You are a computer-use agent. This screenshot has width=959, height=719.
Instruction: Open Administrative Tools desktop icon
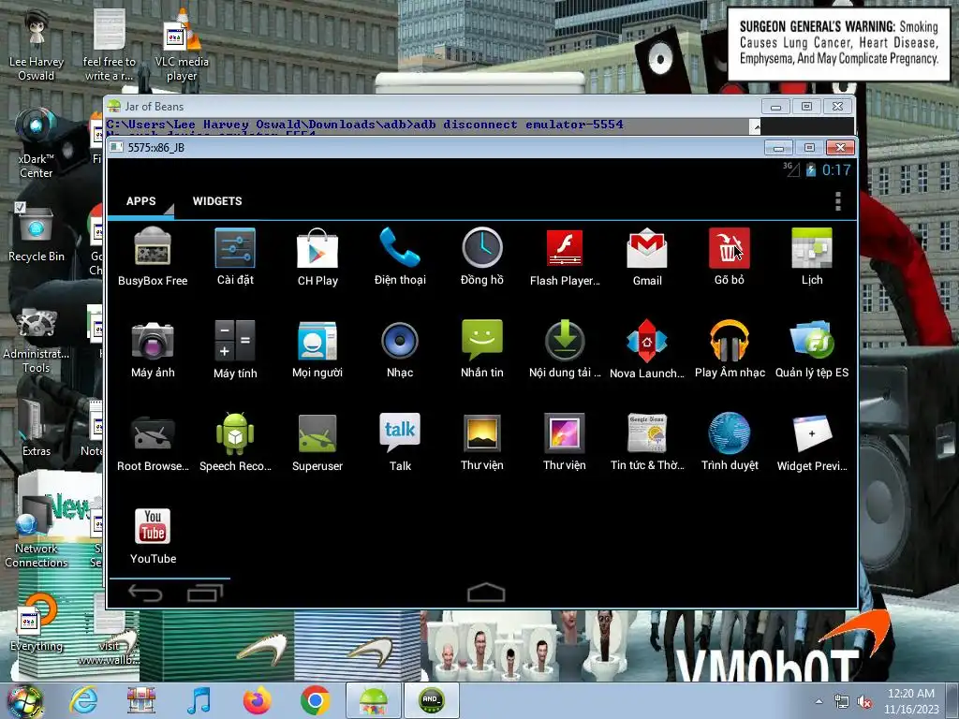37,339
